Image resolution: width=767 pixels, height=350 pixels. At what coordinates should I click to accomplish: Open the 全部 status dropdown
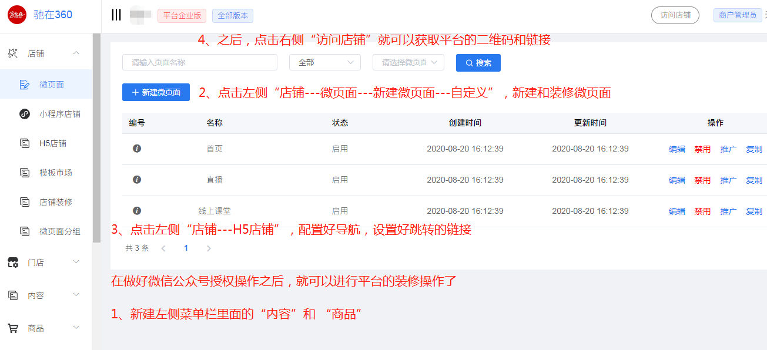(x=325, y=62)
